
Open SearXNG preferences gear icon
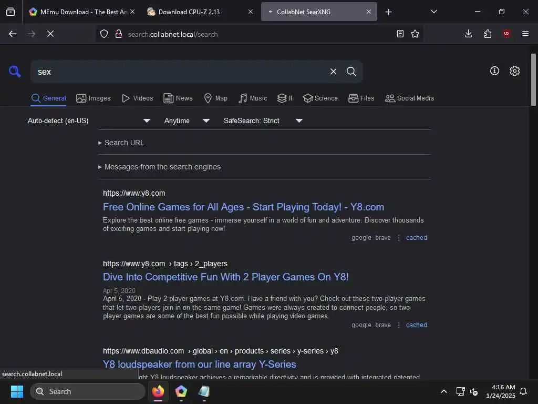[x=514, y=71]
